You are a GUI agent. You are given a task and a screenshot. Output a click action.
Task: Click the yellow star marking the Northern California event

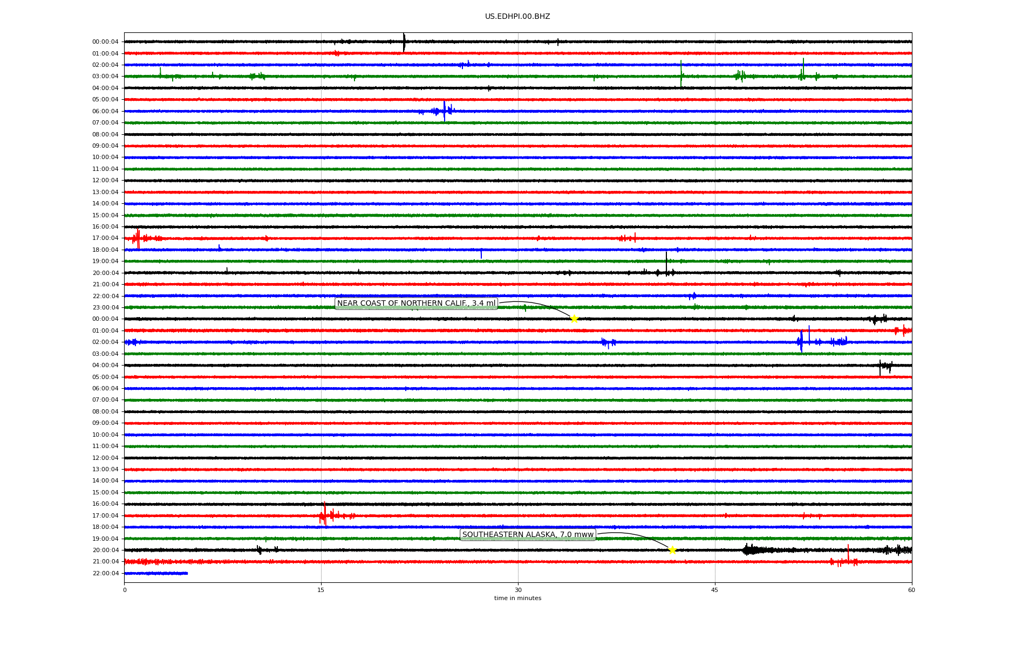click(574, 319)
